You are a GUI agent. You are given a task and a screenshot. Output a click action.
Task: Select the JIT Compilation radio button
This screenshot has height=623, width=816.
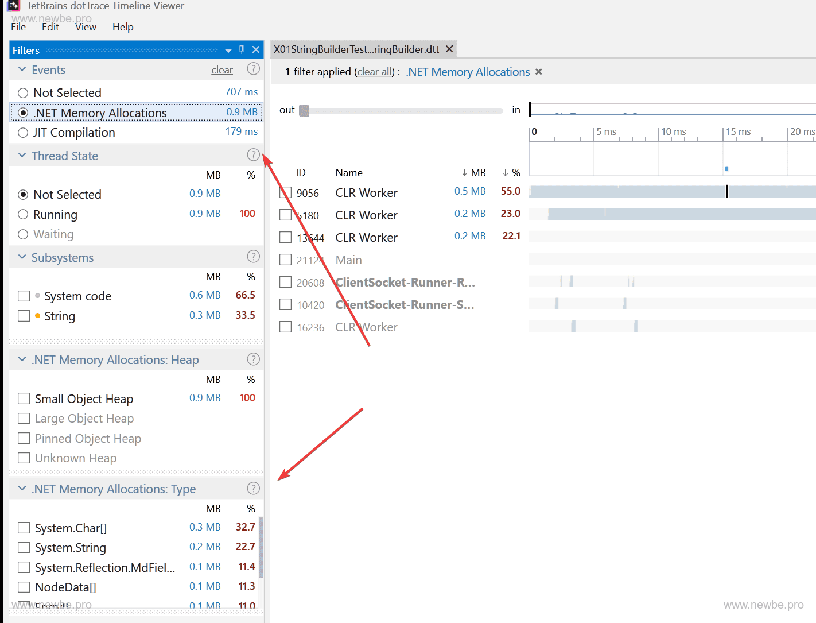coord(23,133)
